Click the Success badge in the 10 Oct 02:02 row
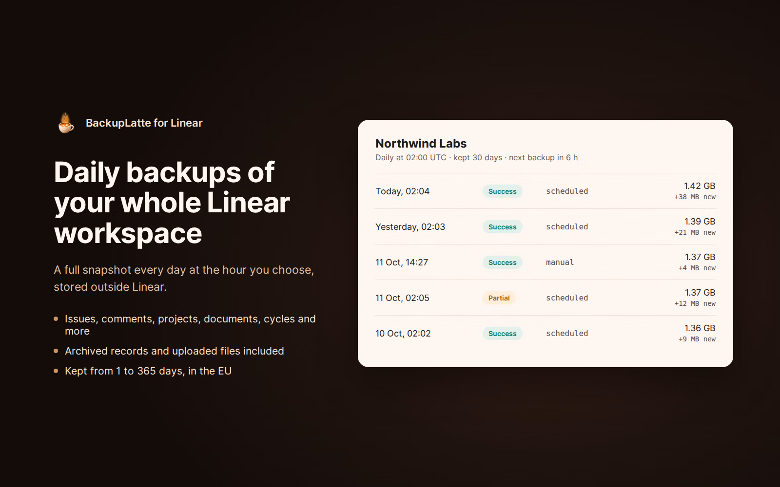This screenshot has height=487, width=780. click(502, 334)
